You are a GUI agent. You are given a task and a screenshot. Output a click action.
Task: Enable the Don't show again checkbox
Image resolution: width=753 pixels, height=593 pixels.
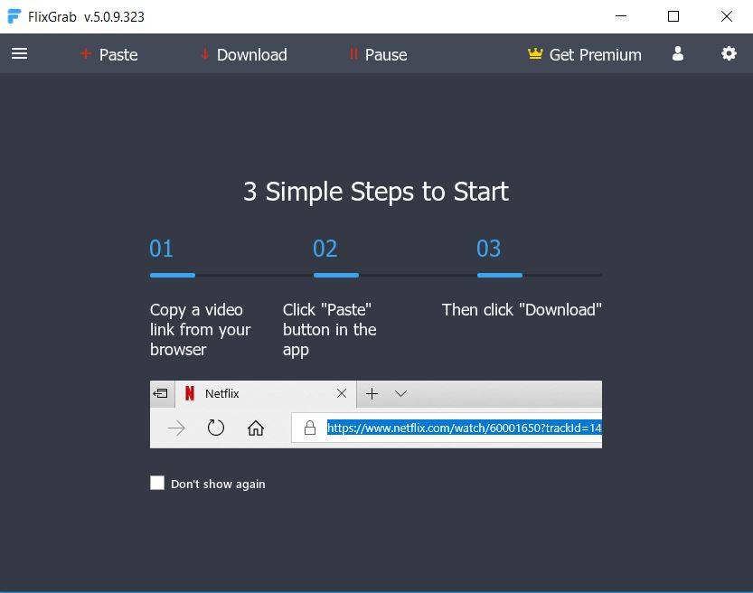(157, 483)
